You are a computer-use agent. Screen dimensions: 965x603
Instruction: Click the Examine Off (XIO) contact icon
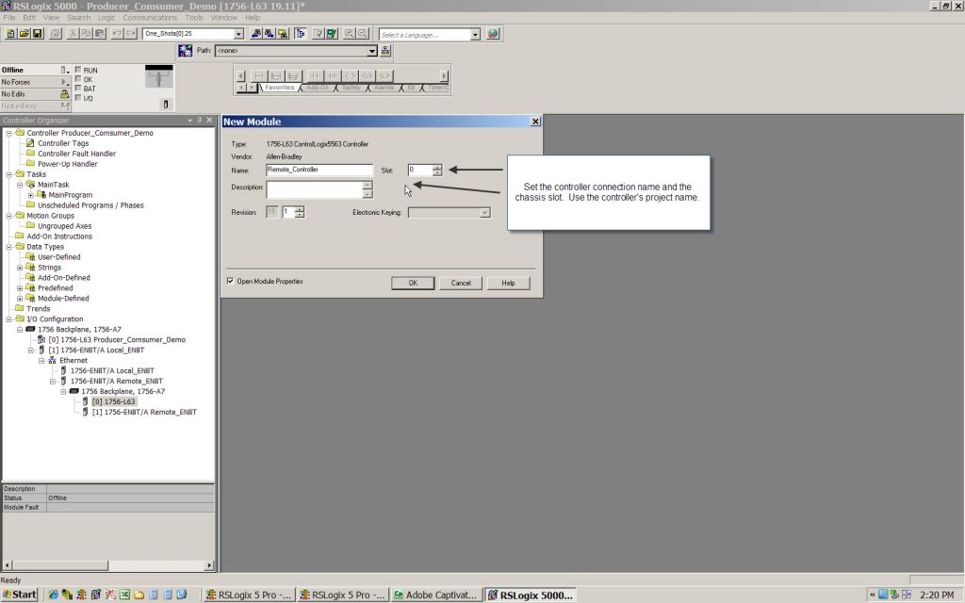pos(333,76)
